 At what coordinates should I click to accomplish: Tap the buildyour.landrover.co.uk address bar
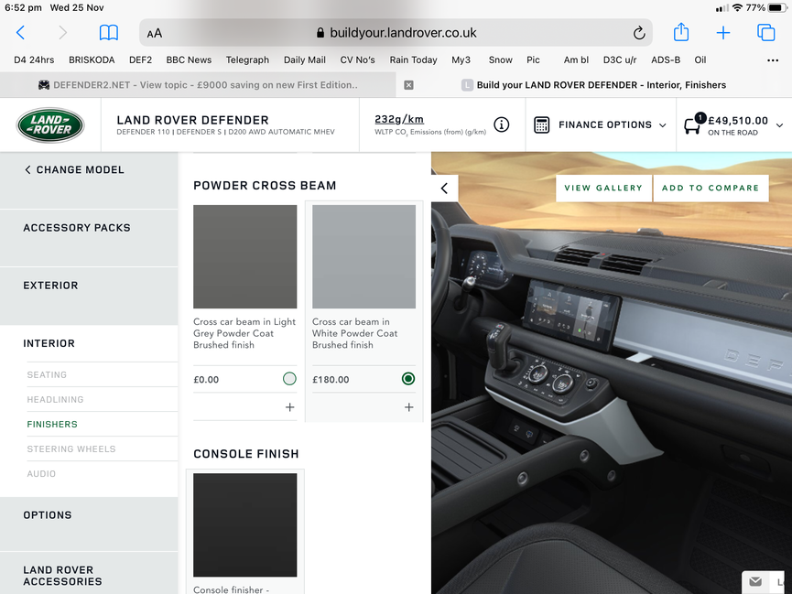(396, 33)
